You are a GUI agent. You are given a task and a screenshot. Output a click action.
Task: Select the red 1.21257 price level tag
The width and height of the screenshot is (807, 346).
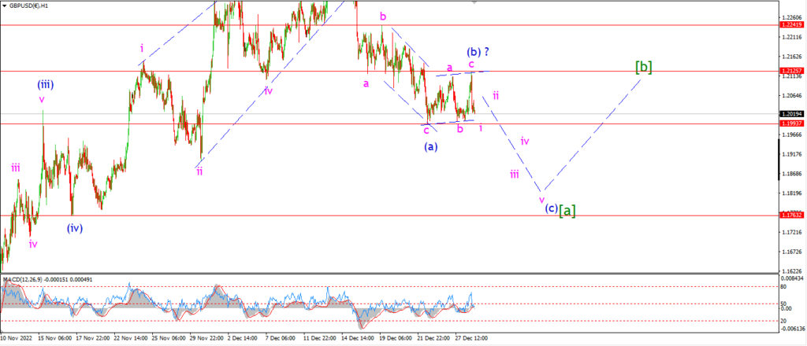793,71
